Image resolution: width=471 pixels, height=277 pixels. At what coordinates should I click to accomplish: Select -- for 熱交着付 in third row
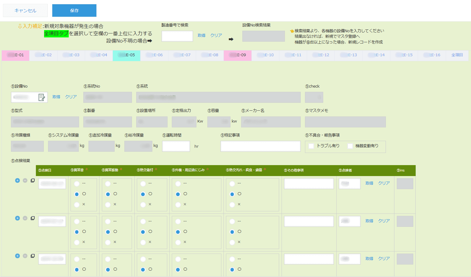click(x=143, y=259)
